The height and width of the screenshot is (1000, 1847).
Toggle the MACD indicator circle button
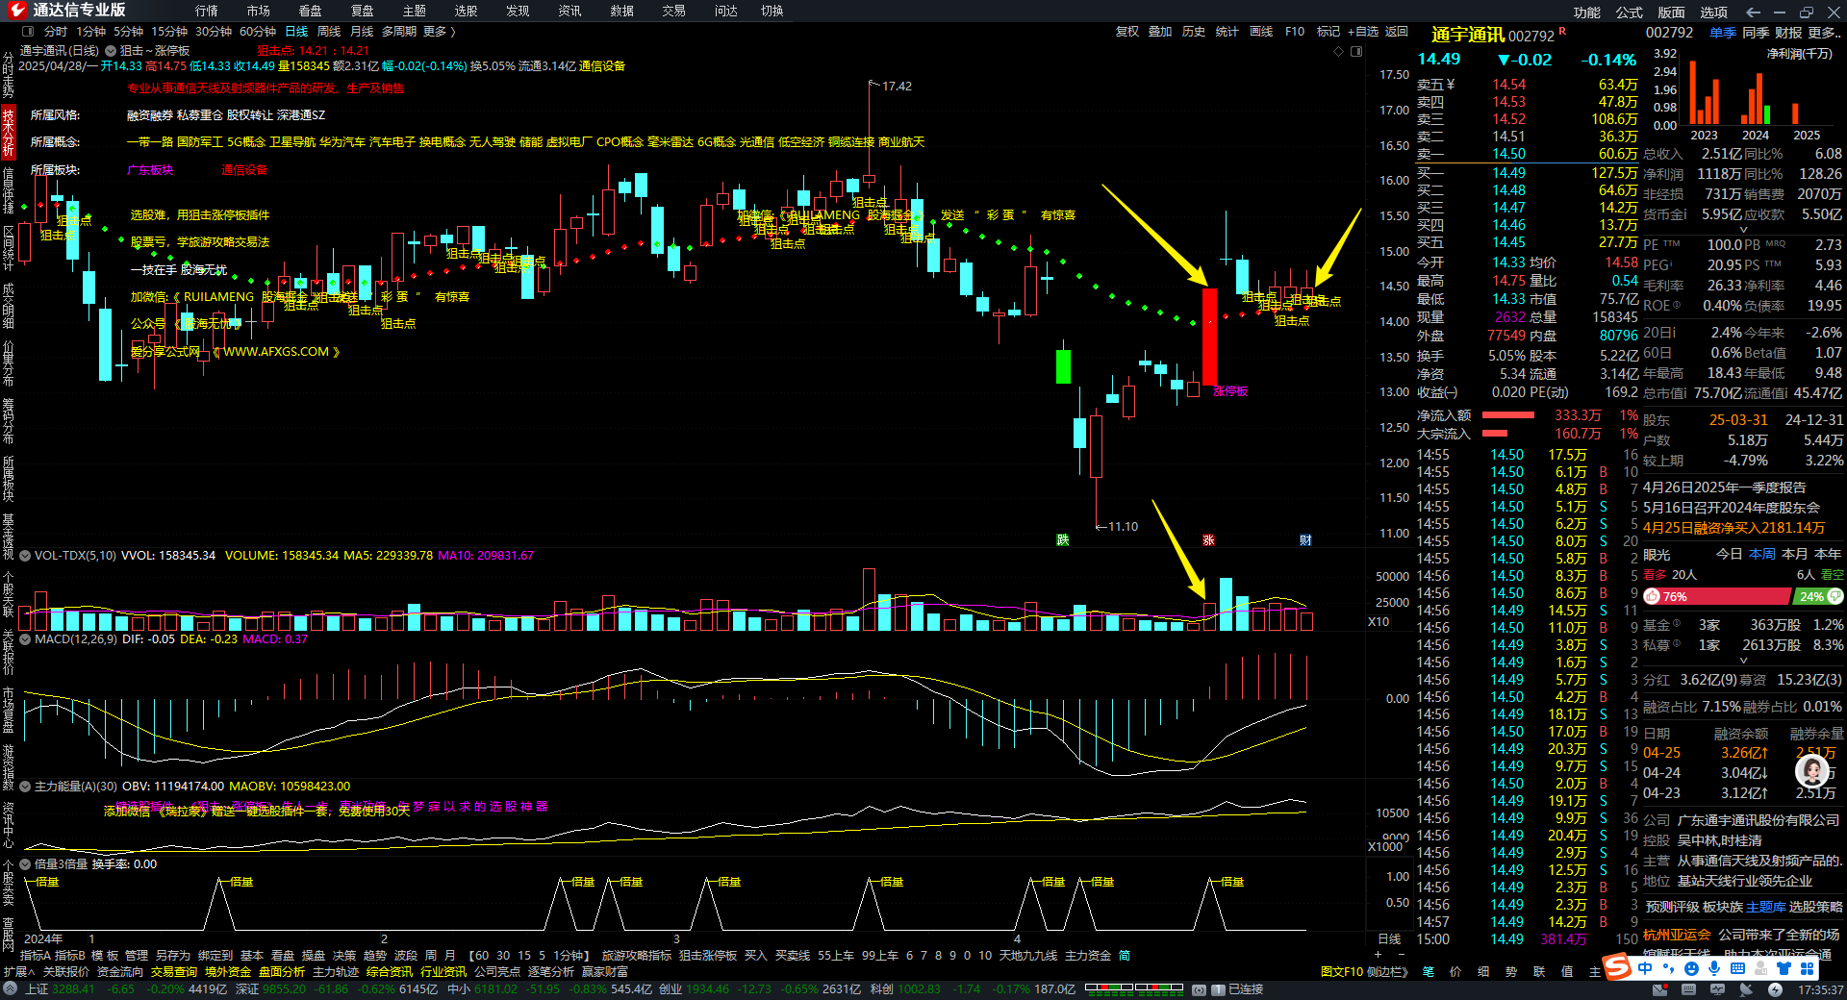coord(26,639)
